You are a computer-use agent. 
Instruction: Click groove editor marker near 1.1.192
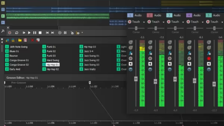pyautogui.click(x=90, y=83)
